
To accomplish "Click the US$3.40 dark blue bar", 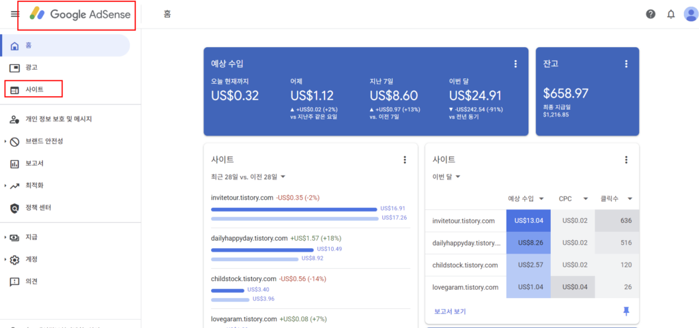I will click(x=227, y=290).
